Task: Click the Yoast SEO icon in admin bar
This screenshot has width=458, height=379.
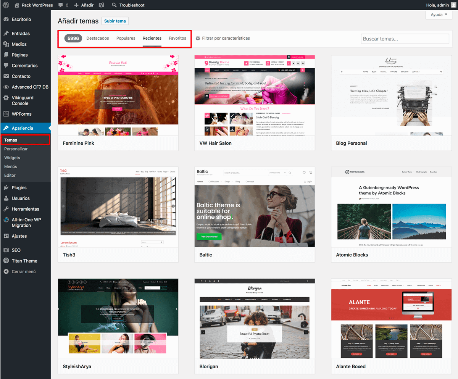Action: (101, 5)
